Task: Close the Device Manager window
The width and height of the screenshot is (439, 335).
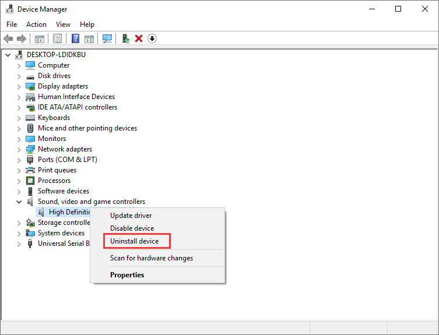Action: 425,9
